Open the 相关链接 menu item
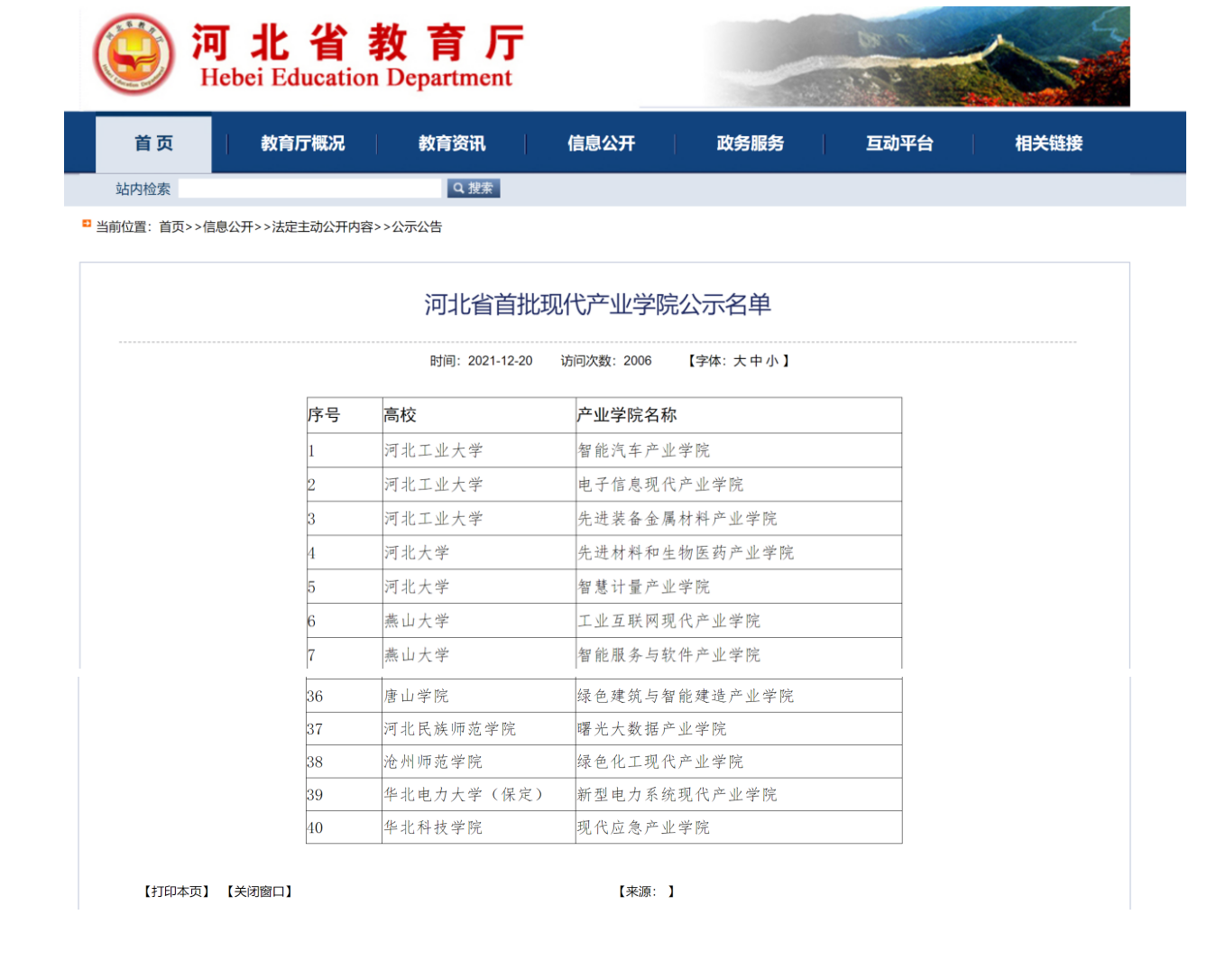The image size is (1216, 961). (1048, 143)
